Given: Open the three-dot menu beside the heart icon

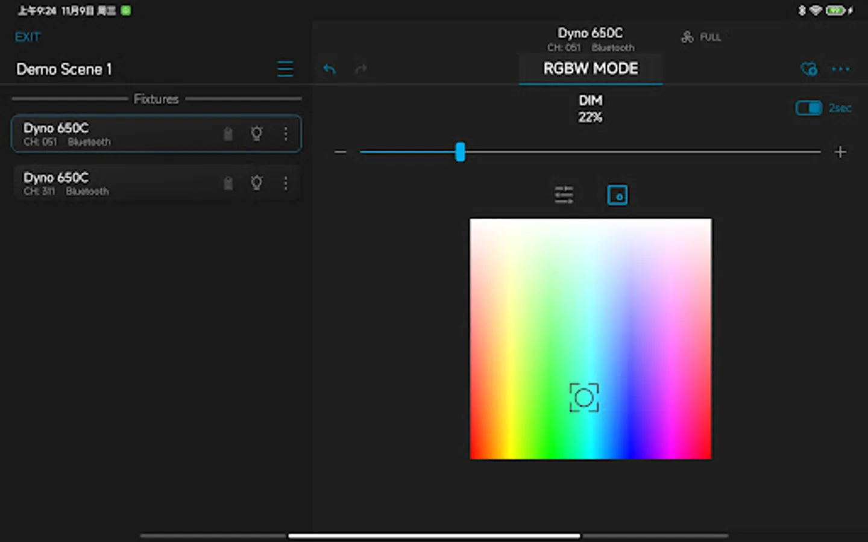Looking at the screenshot, I should click(841, 69).
